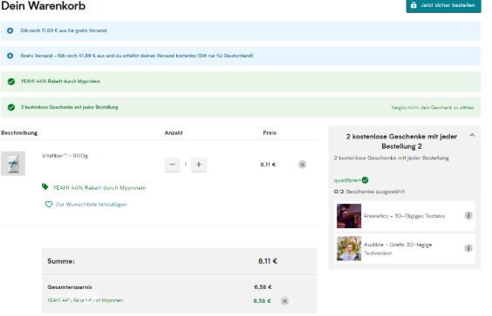Decrease Vitafiber quantity with the minus button
Viewport: 492px width, 316px height.
click(172, 165)
